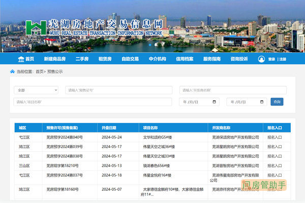
Task: Click permit 芜房预字2024第039号
Action: [65, 147]
